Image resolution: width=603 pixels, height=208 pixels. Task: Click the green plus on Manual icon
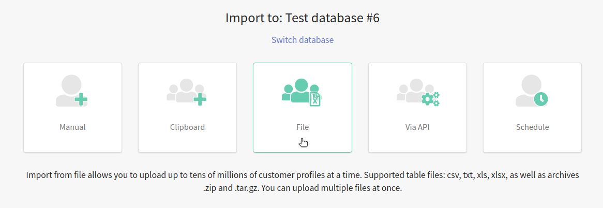coord(81,99)
